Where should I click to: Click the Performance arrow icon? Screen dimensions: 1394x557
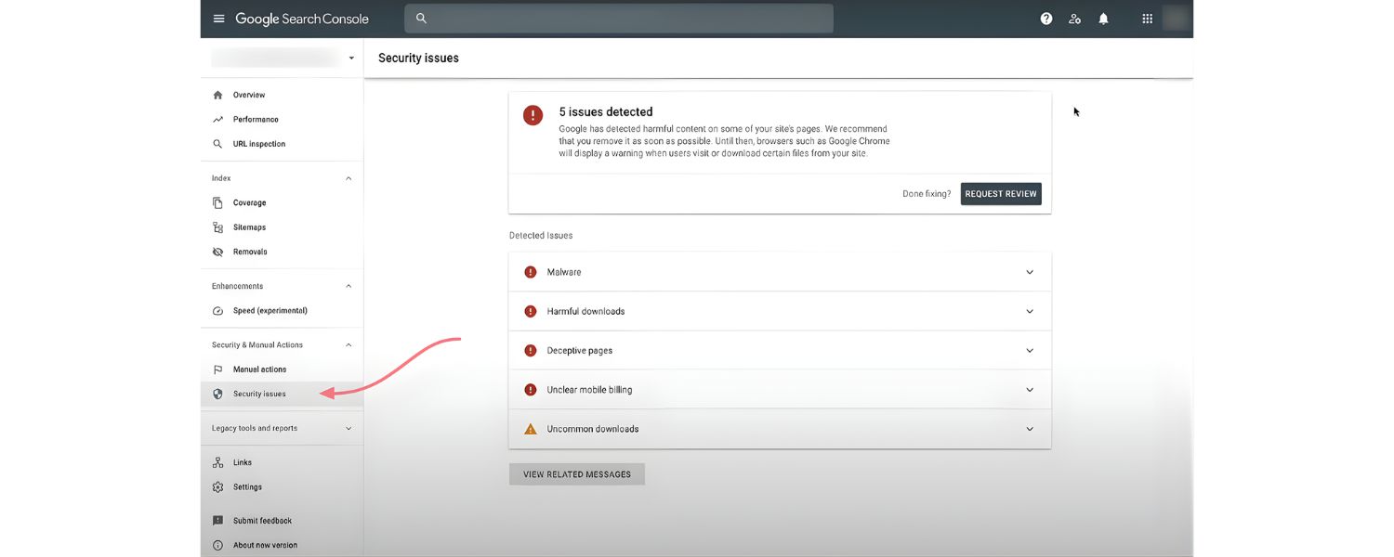pyautogui.click(x=217, y=119)
